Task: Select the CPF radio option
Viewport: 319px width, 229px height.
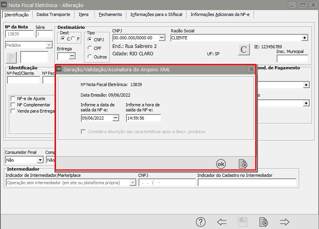Action: click(x=90, y=48)
